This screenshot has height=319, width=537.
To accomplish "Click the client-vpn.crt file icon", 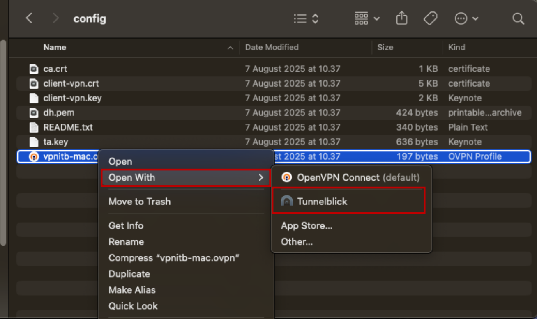I will [x=34, y=83].
